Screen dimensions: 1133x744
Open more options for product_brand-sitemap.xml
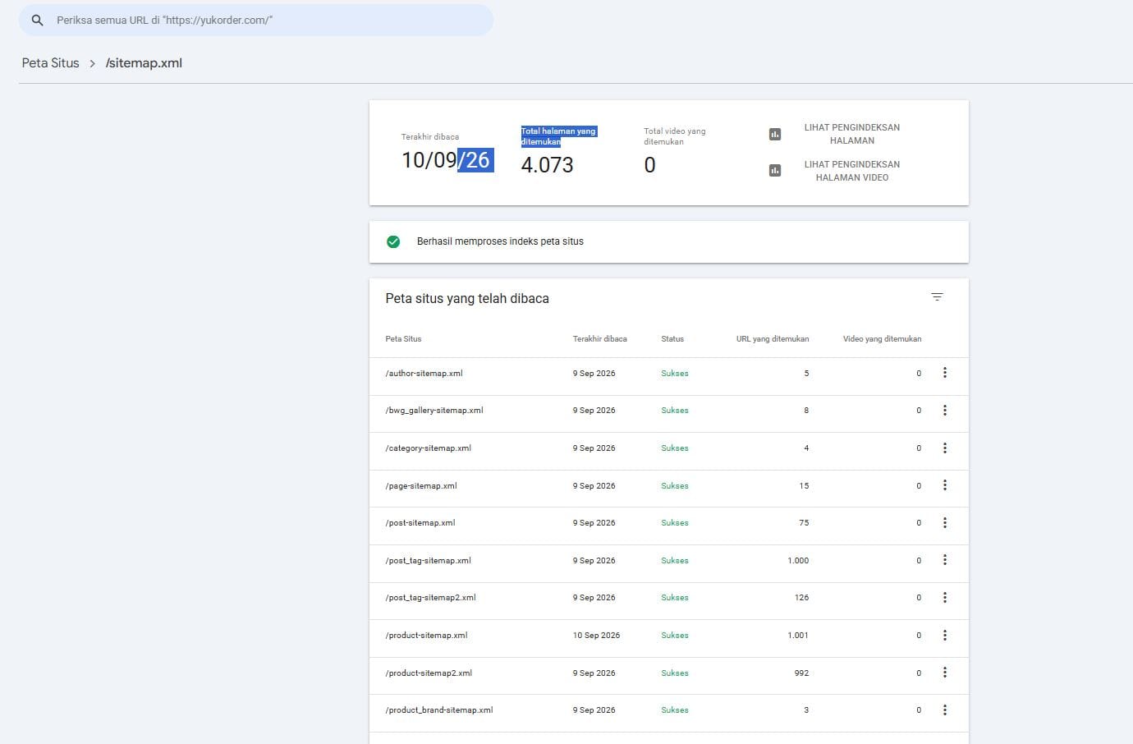tap(945, 710)
